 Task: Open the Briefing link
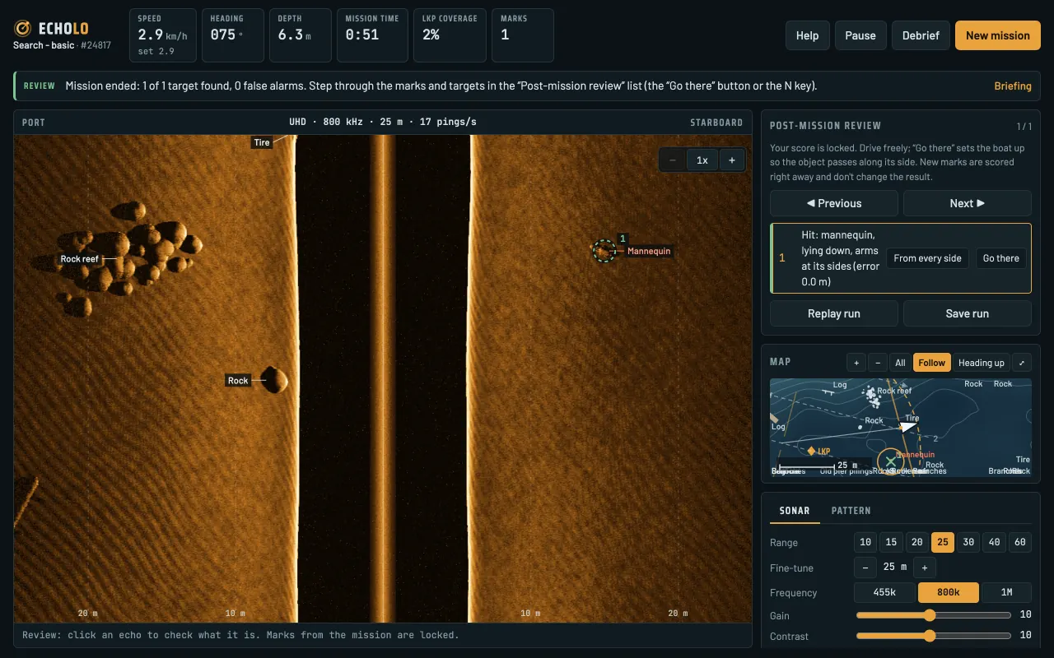pyautogui.click(x=1013, y=86)
